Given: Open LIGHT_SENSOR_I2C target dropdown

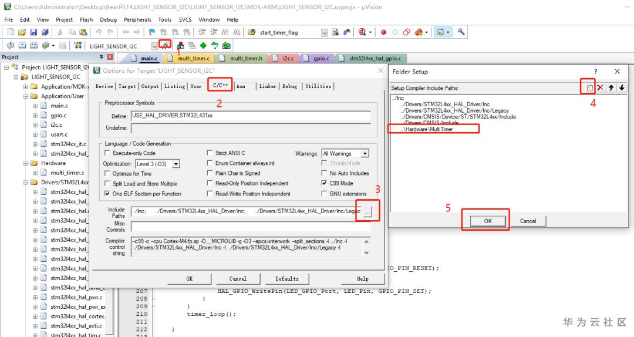Looking at the screenshot, I should (154, 46).
